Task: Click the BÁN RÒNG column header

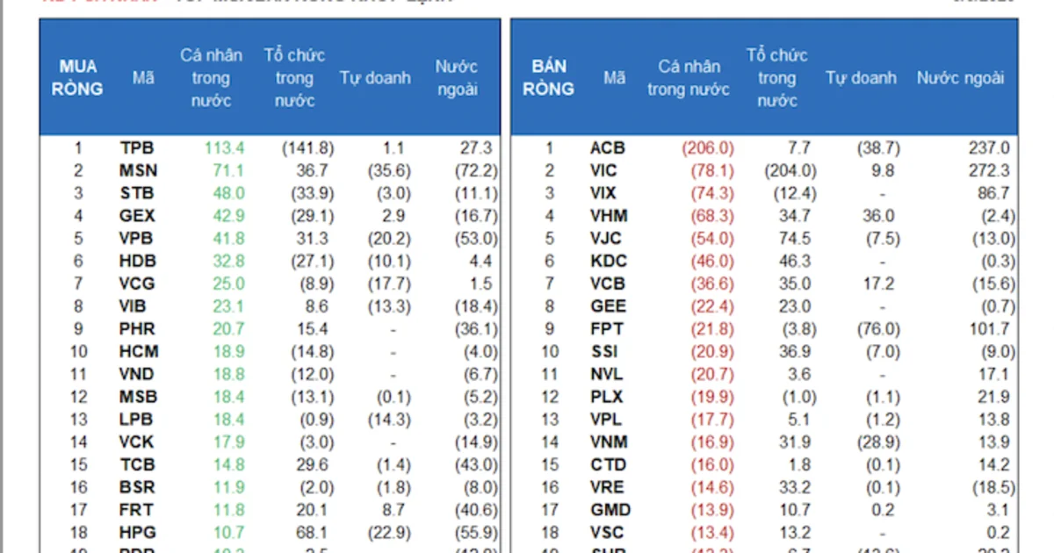Action: 549,78
